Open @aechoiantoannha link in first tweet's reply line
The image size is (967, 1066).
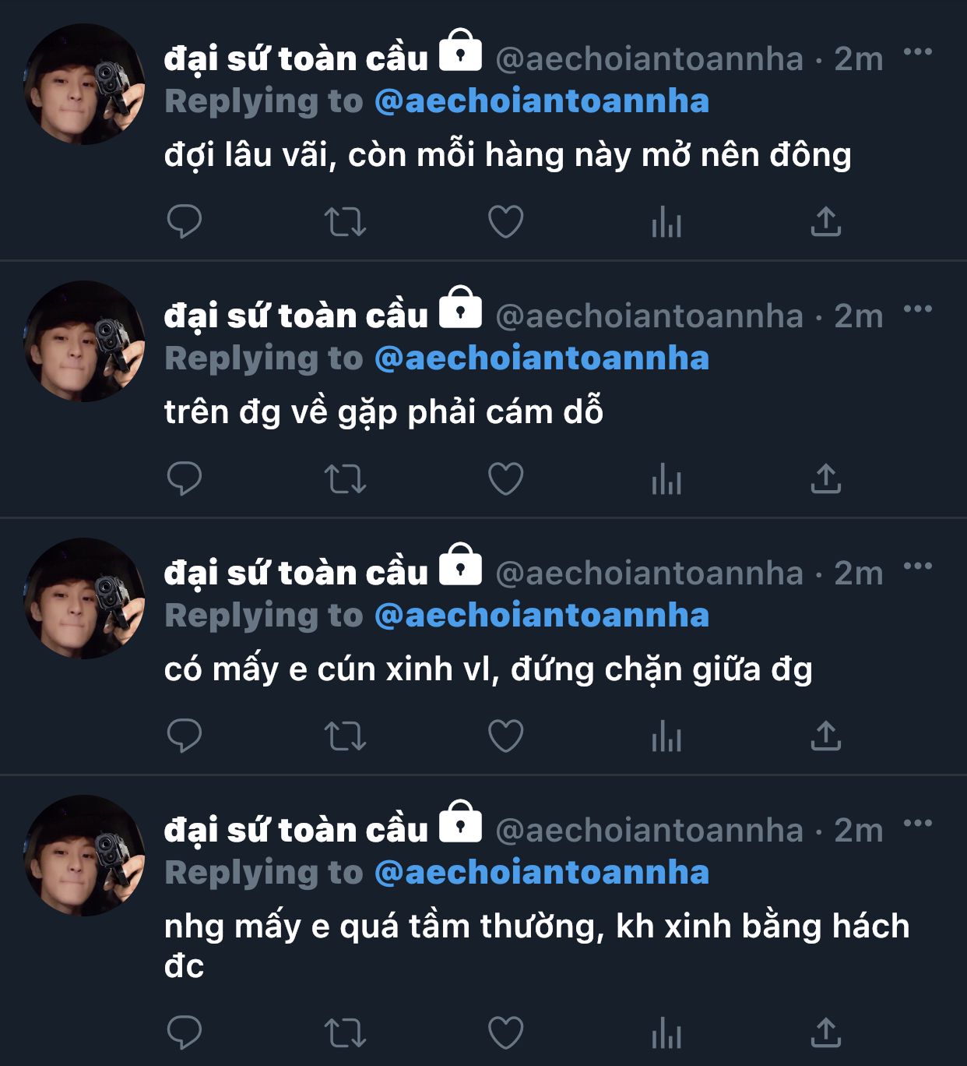click(542, 101)
